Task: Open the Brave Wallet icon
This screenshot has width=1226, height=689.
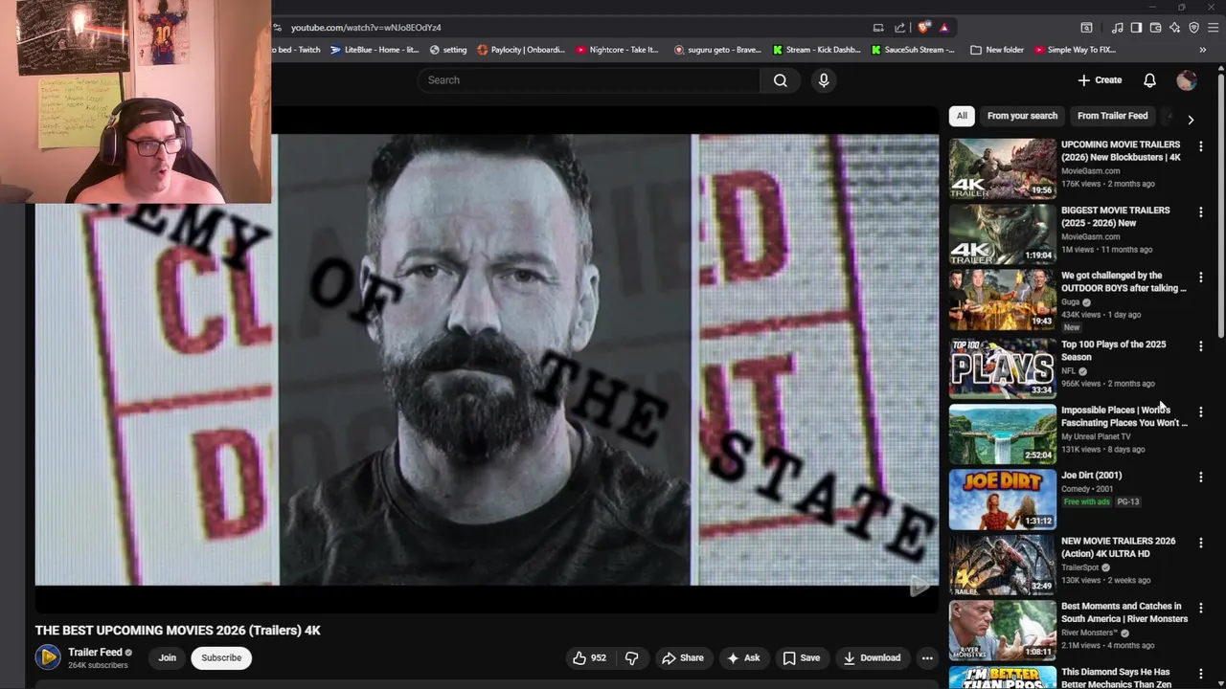Action: click(1155, 28)
